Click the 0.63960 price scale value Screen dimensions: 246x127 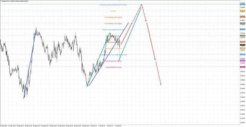[x=242, y=84]
